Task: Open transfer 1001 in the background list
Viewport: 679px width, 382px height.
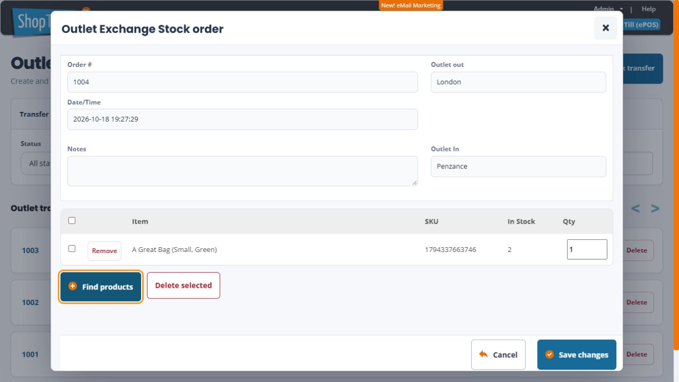Action: 30,354
